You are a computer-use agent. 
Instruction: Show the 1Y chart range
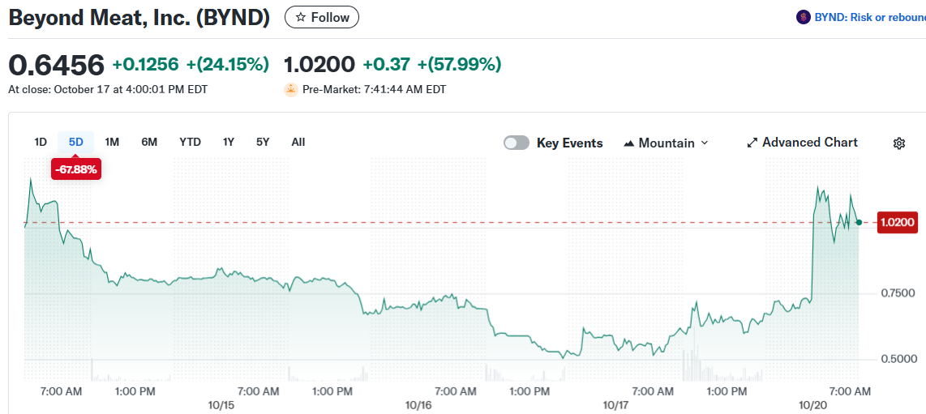point(229,142)
